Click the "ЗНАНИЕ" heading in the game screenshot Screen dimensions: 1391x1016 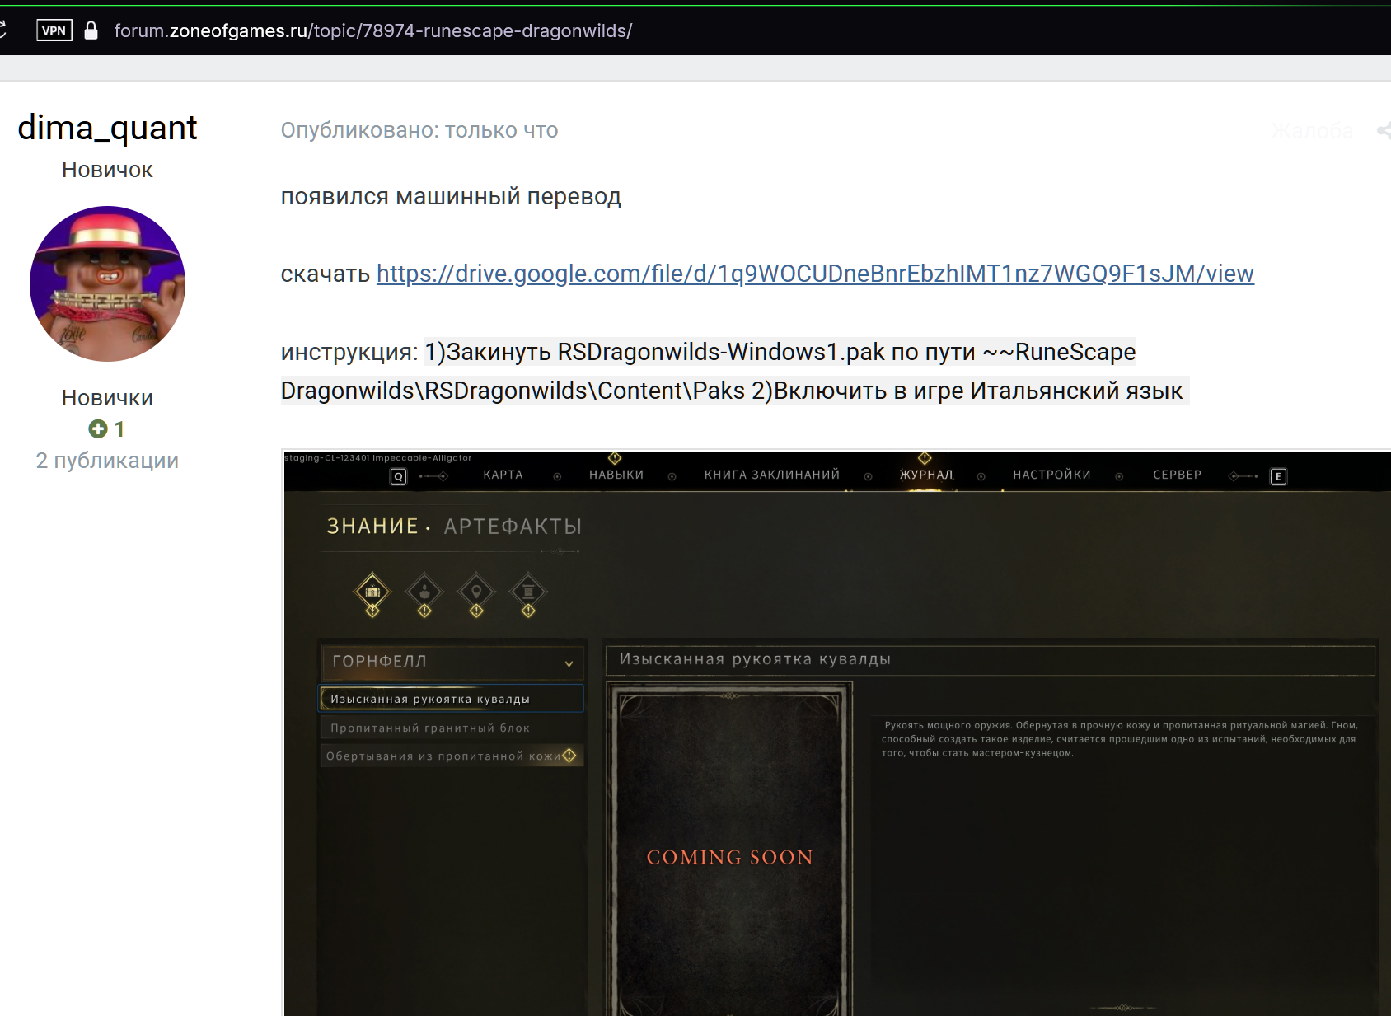pos(372,527)
